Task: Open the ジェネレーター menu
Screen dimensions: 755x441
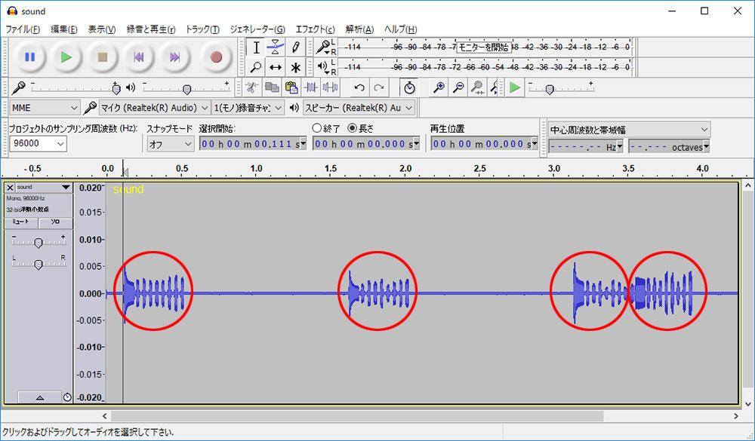Action: [x=257, y=29]
